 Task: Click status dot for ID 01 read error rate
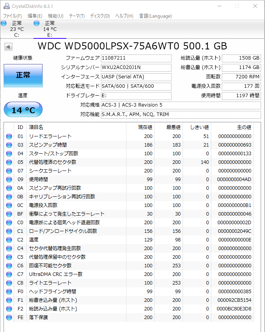point(9,136)
